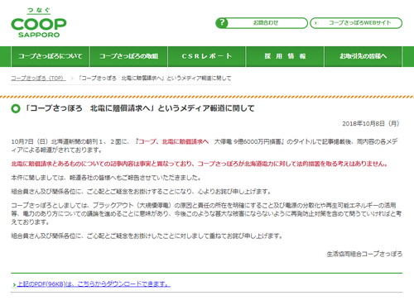Viewport: 414px width, 305px height.
Task: Click the paragraph about ブラックアウト（大規模停電）
Action: (x=206, y=213)
